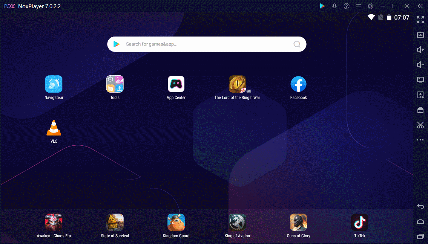This screenshot has height=244, width=428.
Task: Click the no-SIM status icon
Action: pos(380,17)
